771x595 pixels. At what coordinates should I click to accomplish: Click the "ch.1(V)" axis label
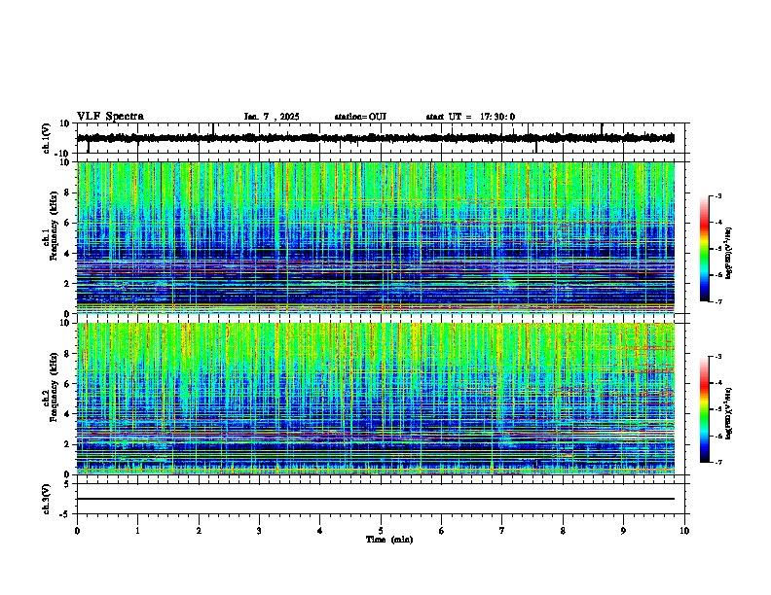pos(47,138)
